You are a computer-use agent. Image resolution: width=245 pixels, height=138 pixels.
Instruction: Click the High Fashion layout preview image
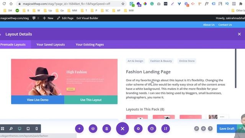pyautogui.click(x=64, y=77)
